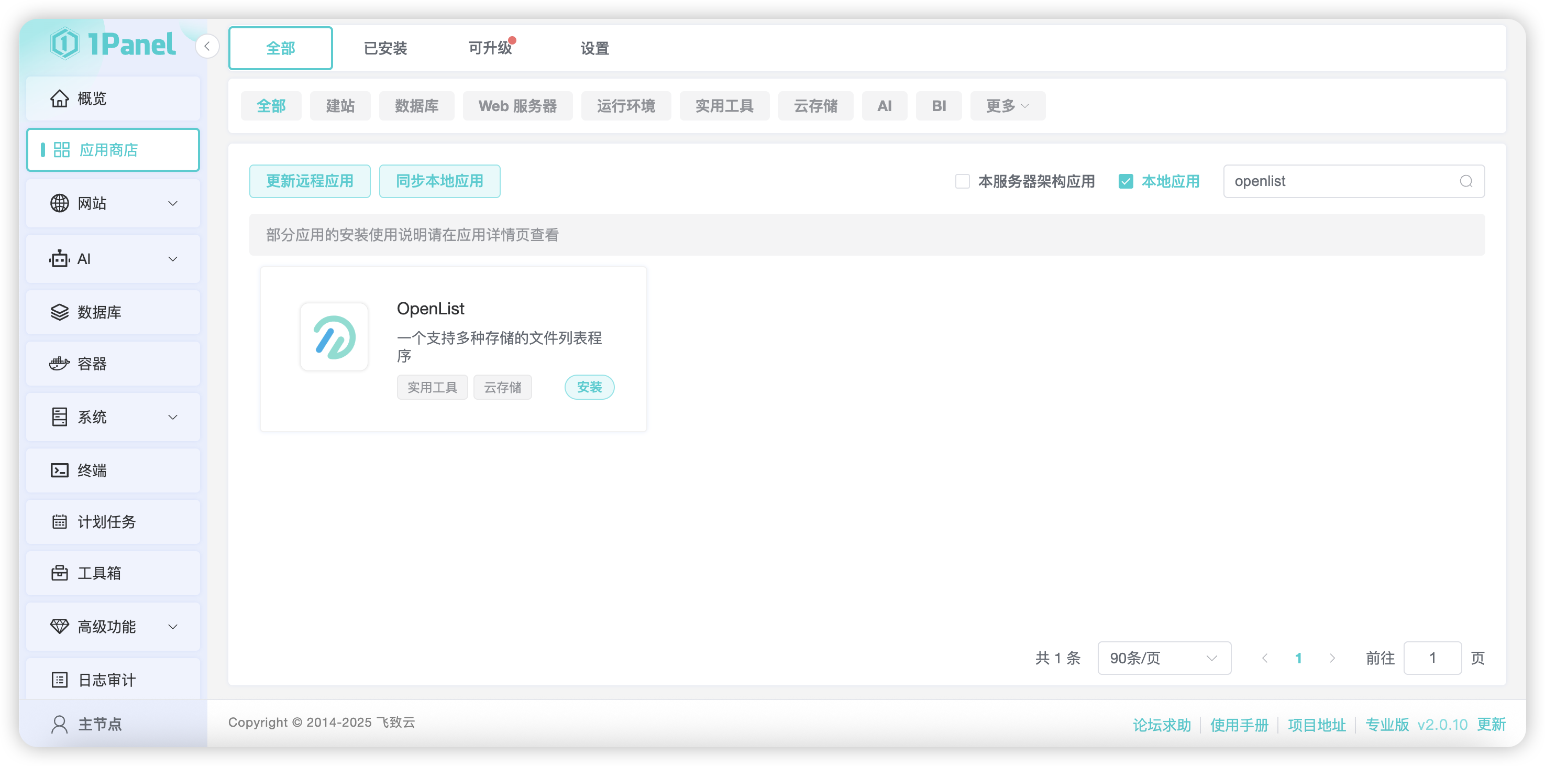Switch to the 可升级 tab
Image resolution: width=1545 pixels, height=766 pixels.
pos(491,48)
